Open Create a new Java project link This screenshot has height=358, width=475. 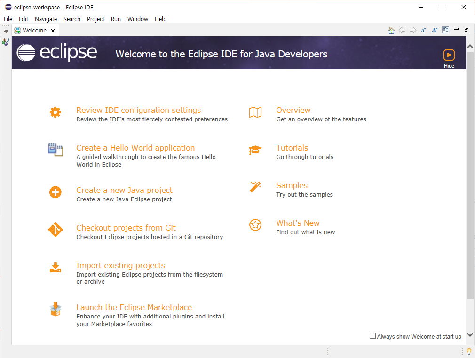pyautogui.click(x=124, y=190)
